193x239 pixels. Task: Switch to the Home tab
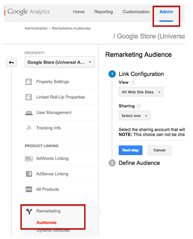79,12
